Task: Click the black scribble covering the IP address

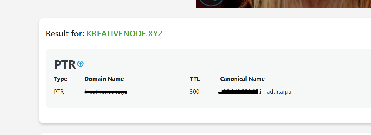Action: point(238,92)
